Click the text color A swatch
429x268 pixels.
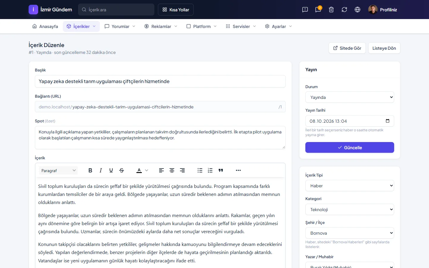point(139,170)
